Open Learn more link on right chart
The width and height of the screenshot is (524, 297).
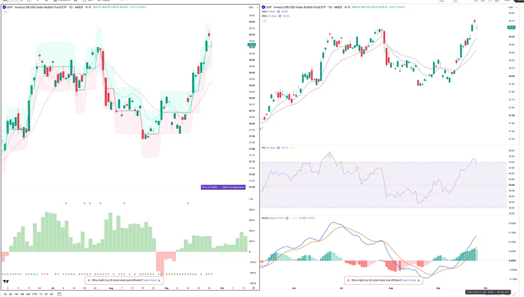click(409, 280)
